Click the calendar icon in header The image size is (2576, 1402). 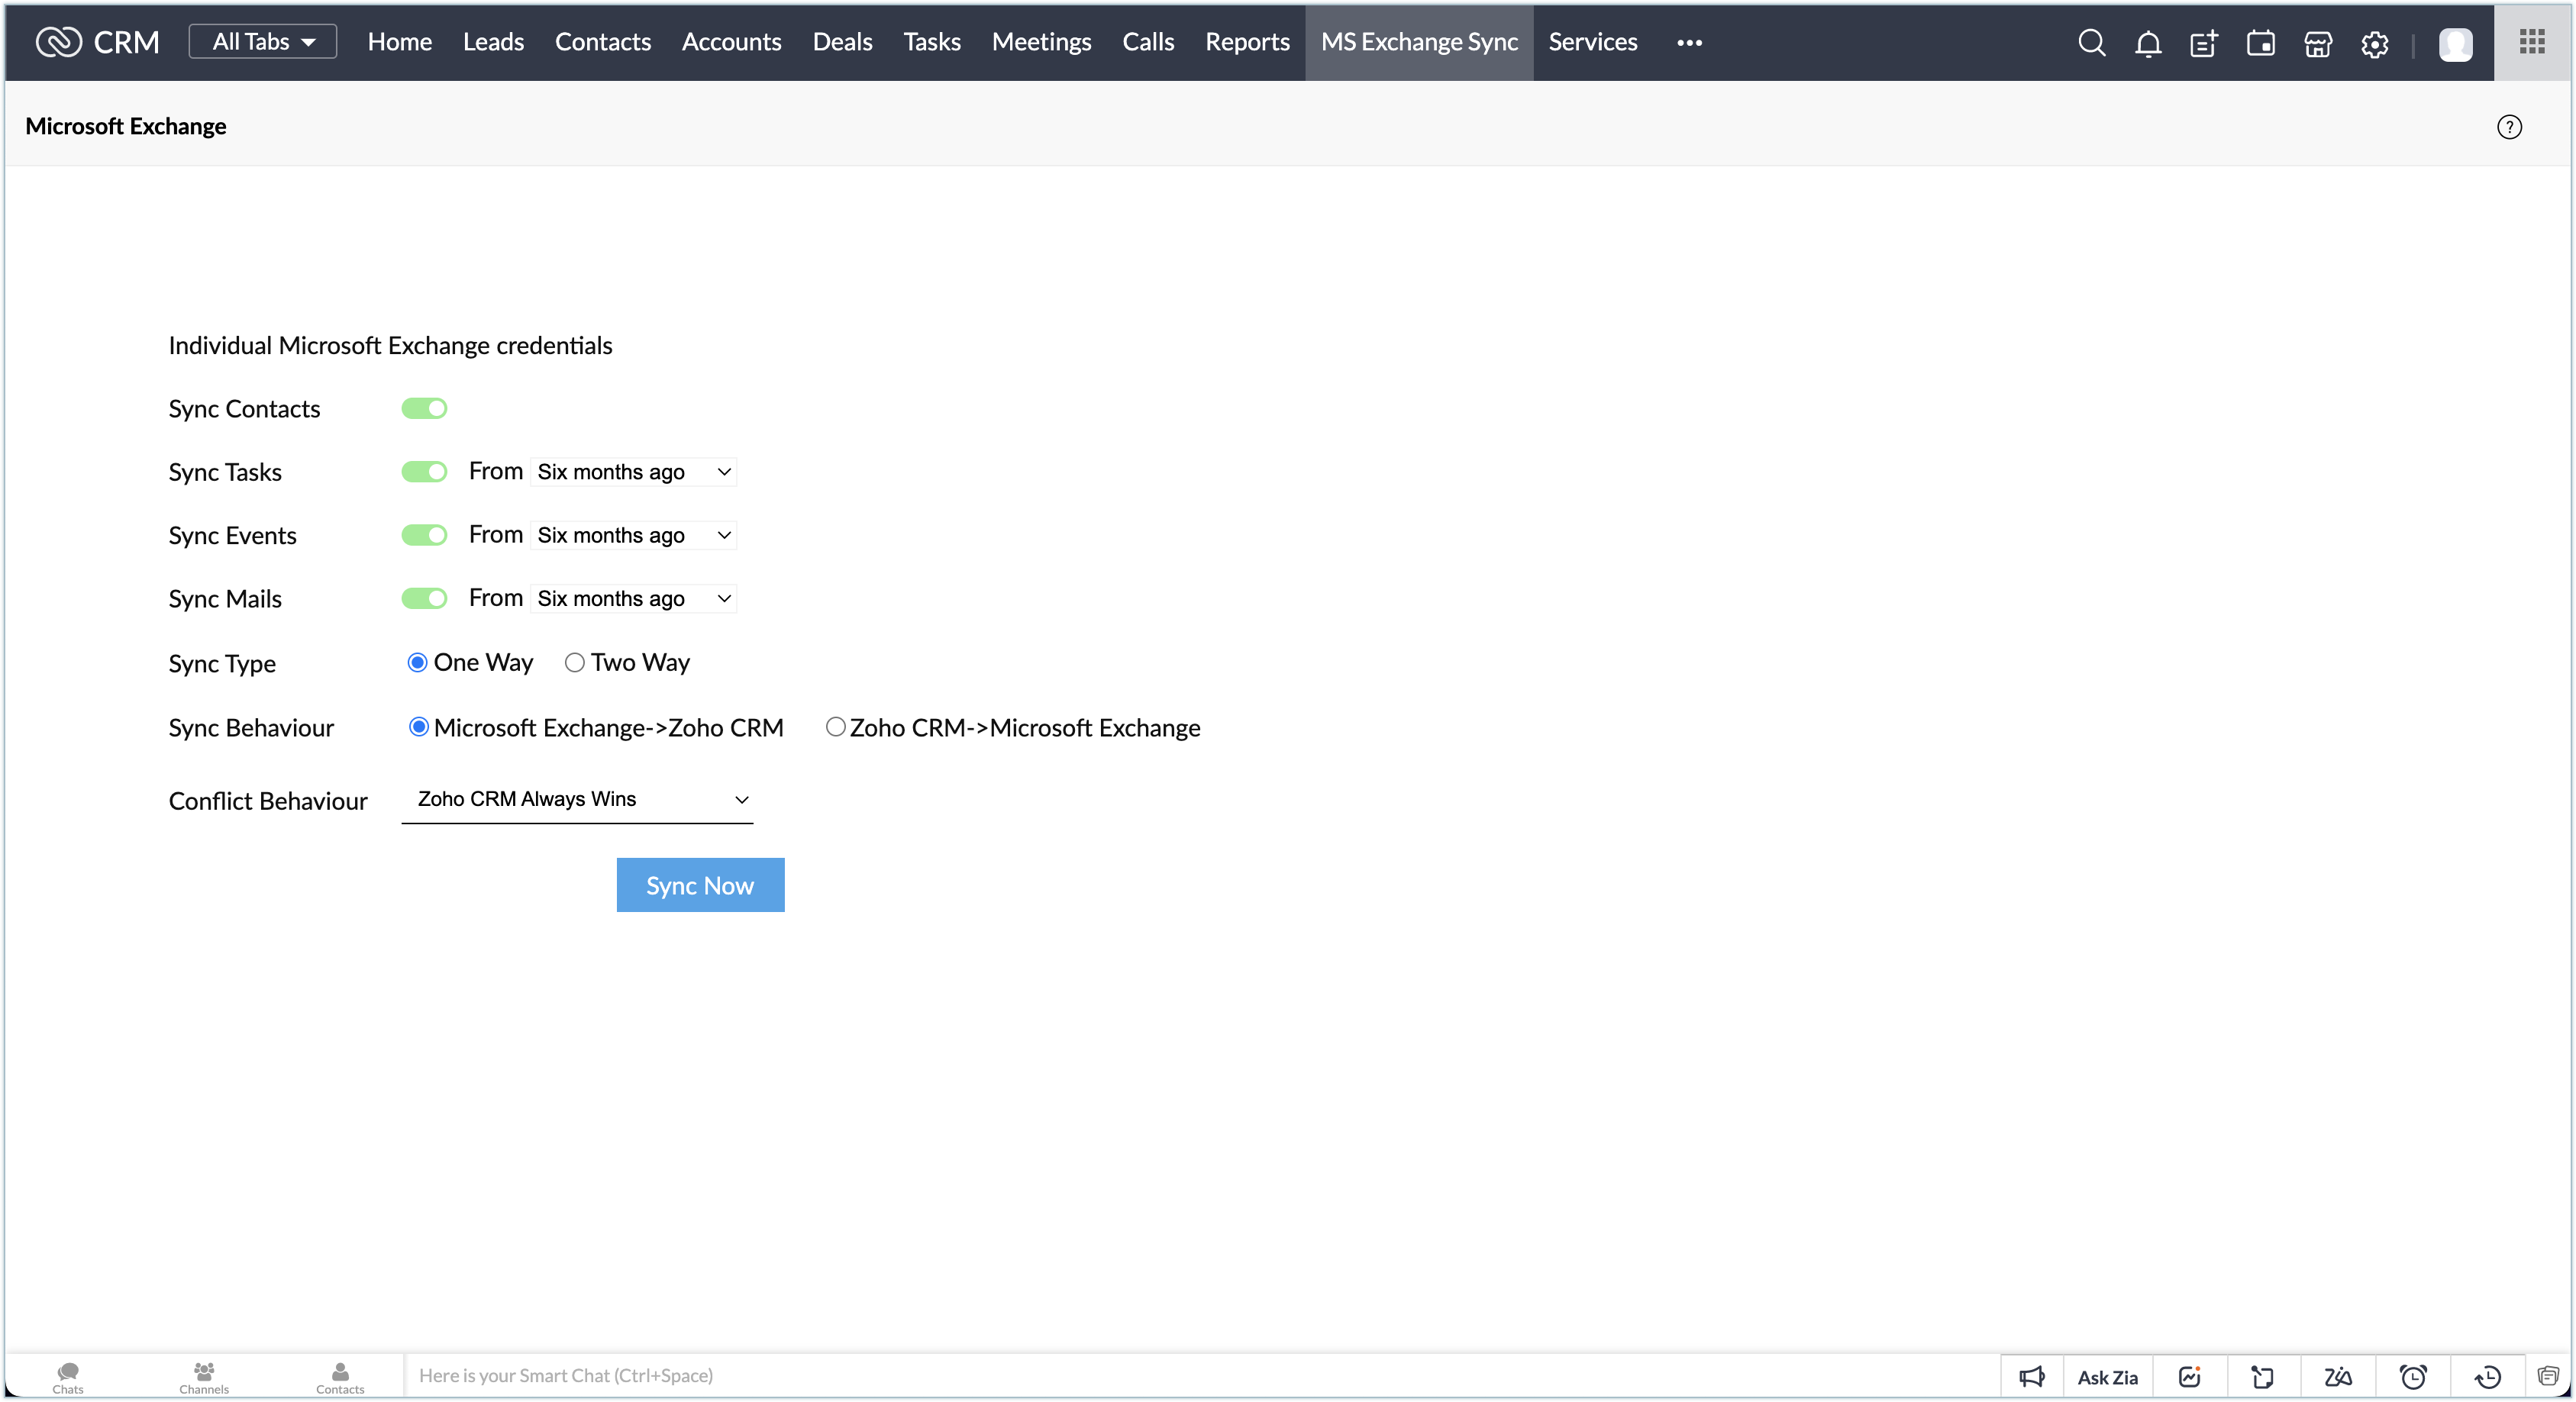tap(2260, 43)
